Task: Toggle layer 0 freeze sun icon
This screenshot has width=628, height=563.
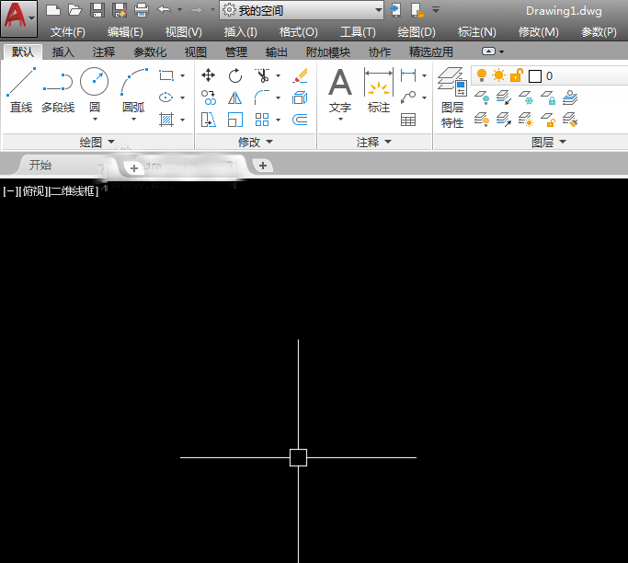Action: pyautogui.click(x=499, y=75)
